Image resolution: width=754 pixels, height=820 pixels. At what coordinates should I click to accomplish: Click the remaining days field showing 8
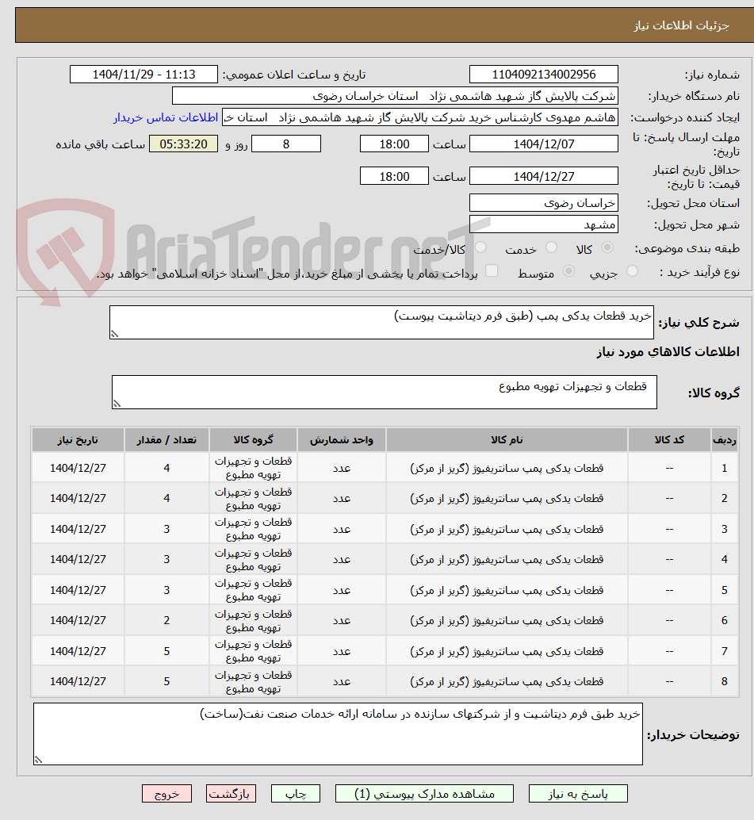[x=286, y=144]
